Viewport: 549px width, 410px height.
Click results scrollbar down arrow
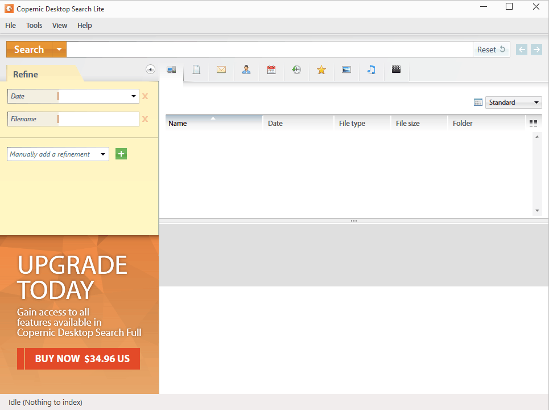click(537, 211)
